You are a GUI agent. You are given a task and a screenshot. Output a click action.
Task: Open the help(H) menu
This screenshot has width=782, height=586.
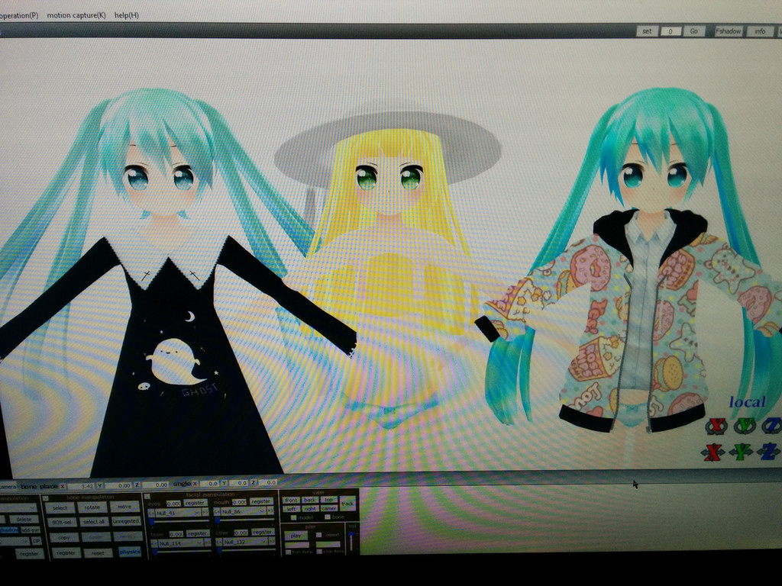pos(127,15)
